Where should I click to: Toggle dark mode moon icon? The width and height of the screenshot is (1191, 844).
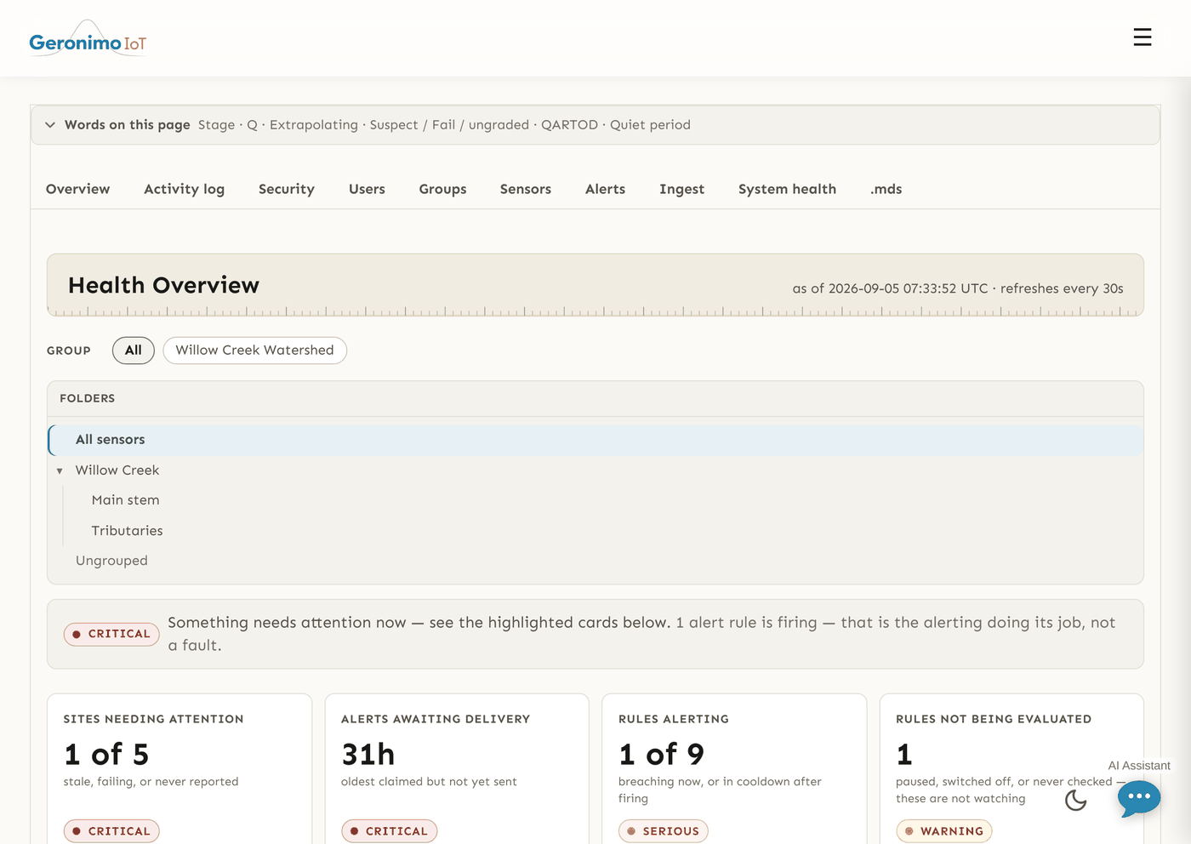(x=1076, y=800)
